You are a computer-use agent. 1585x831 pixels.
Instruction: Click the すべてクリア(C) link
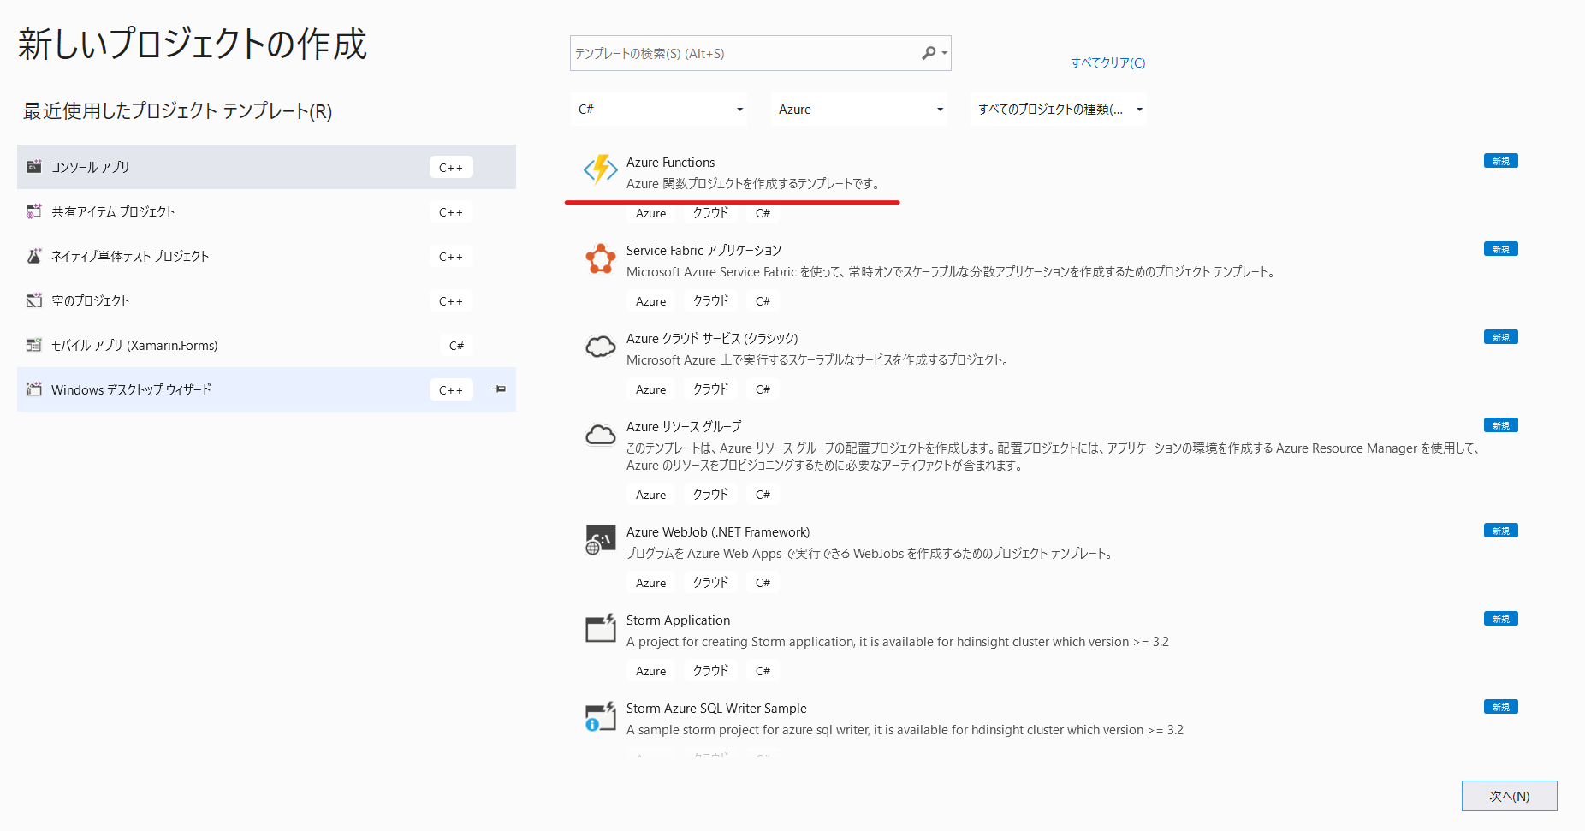click(1107, 62)
